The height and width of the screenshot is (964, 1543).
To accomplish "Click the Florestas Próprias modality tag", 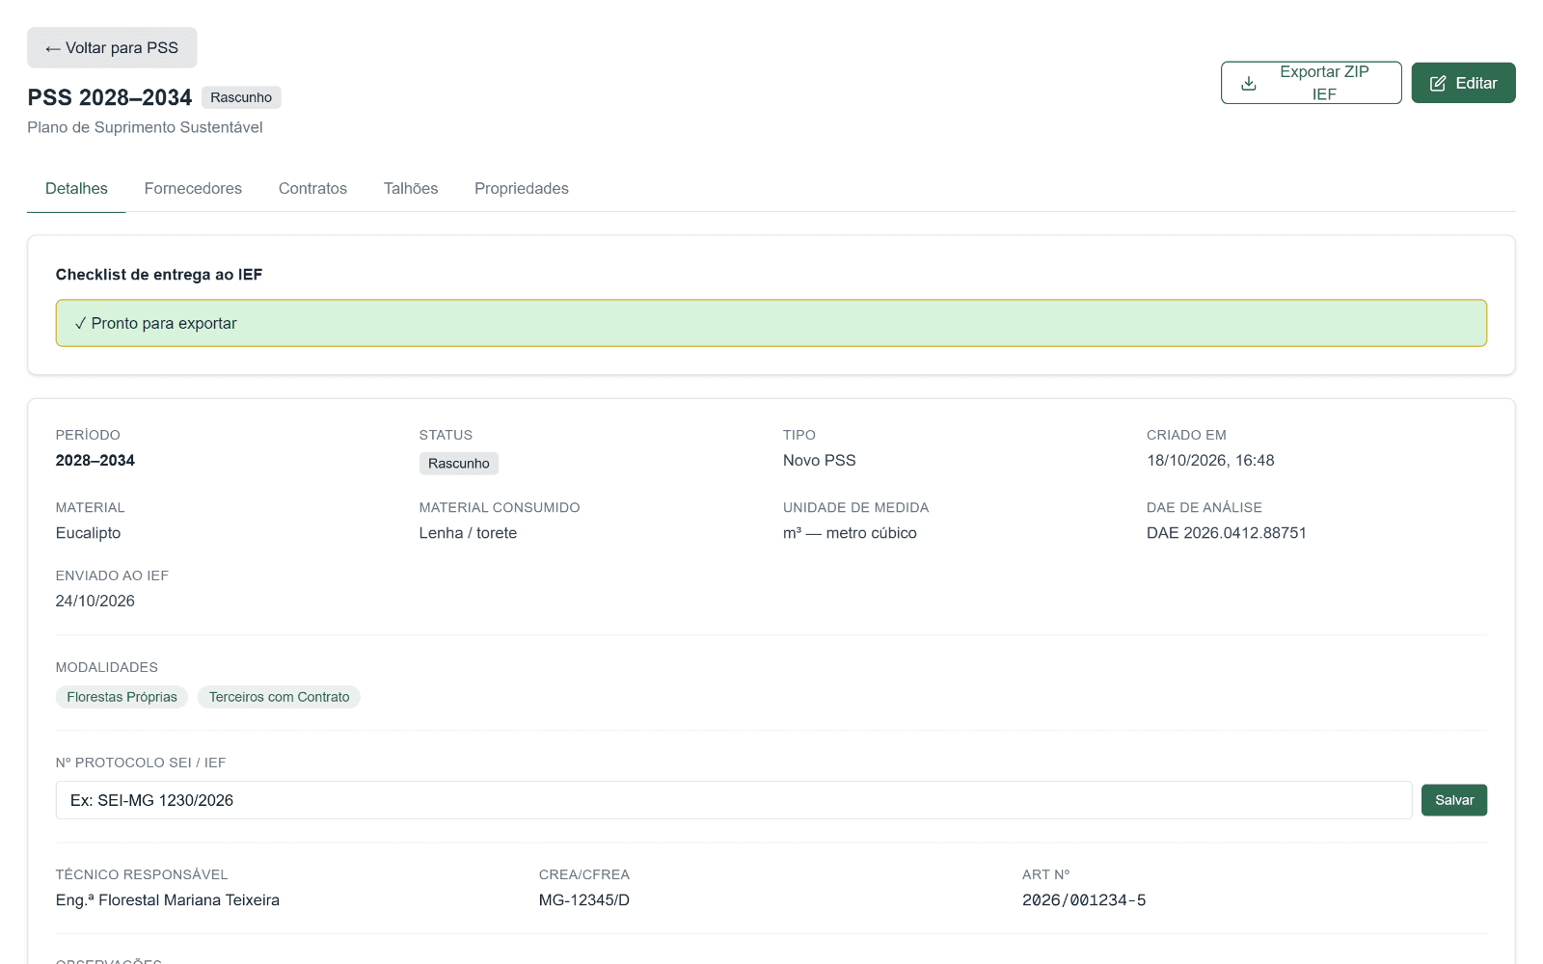I will (x=122, y=697).
